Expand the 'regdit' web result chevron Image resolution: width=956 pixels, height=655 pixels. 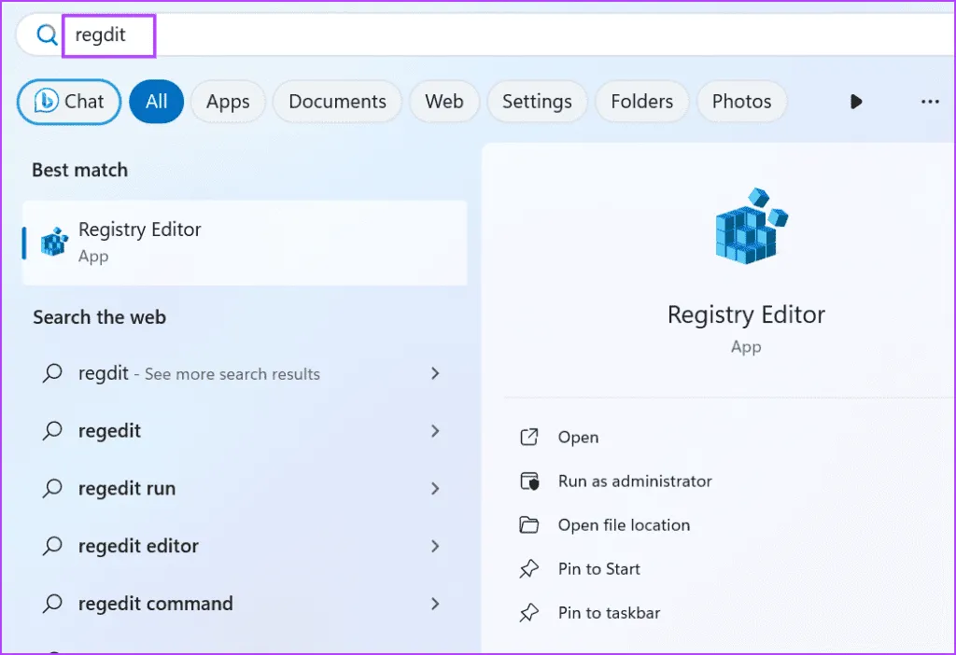(x=434, y=373)
